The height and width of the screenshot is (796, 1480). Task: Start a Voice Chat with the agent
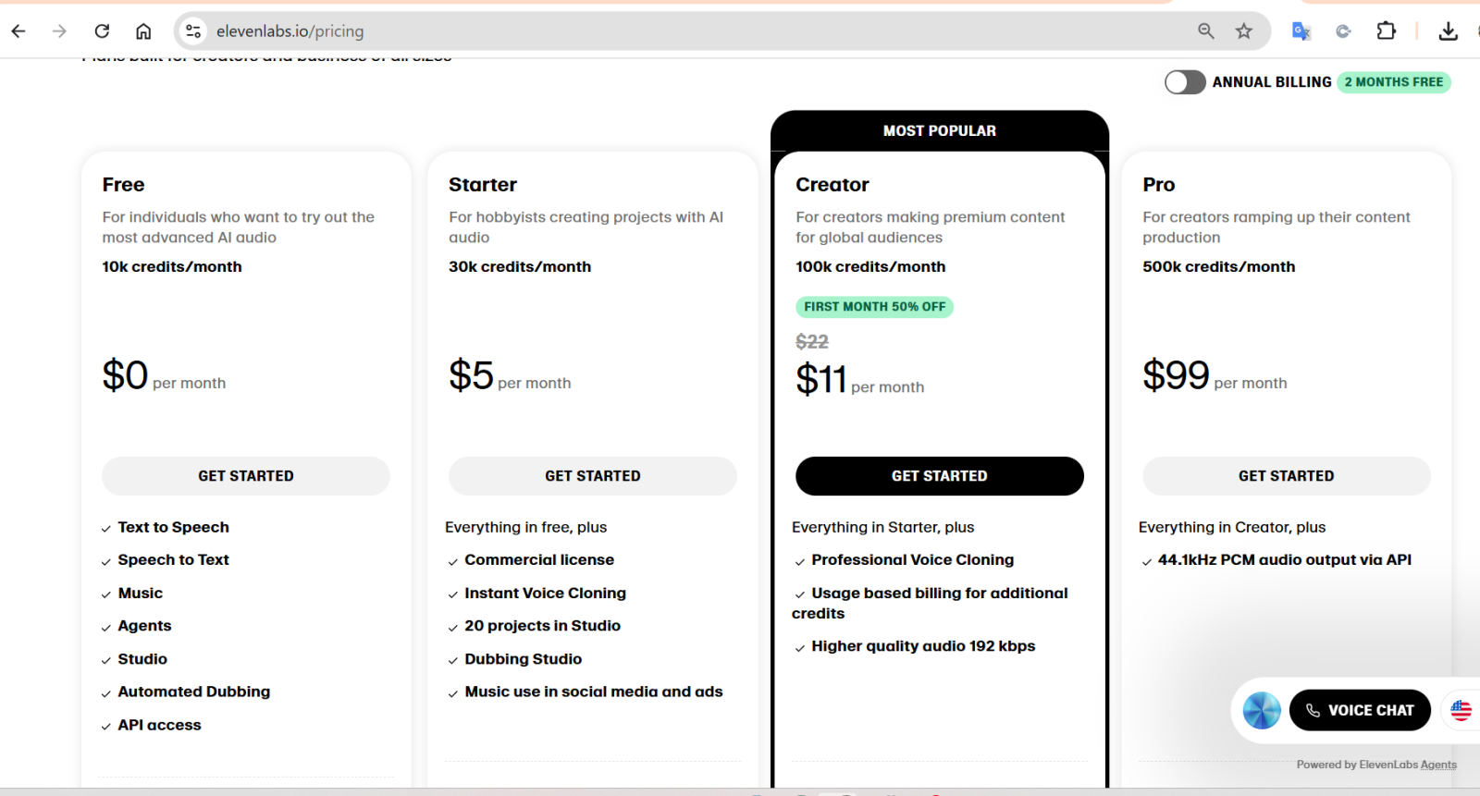(x=1360, y=710)
